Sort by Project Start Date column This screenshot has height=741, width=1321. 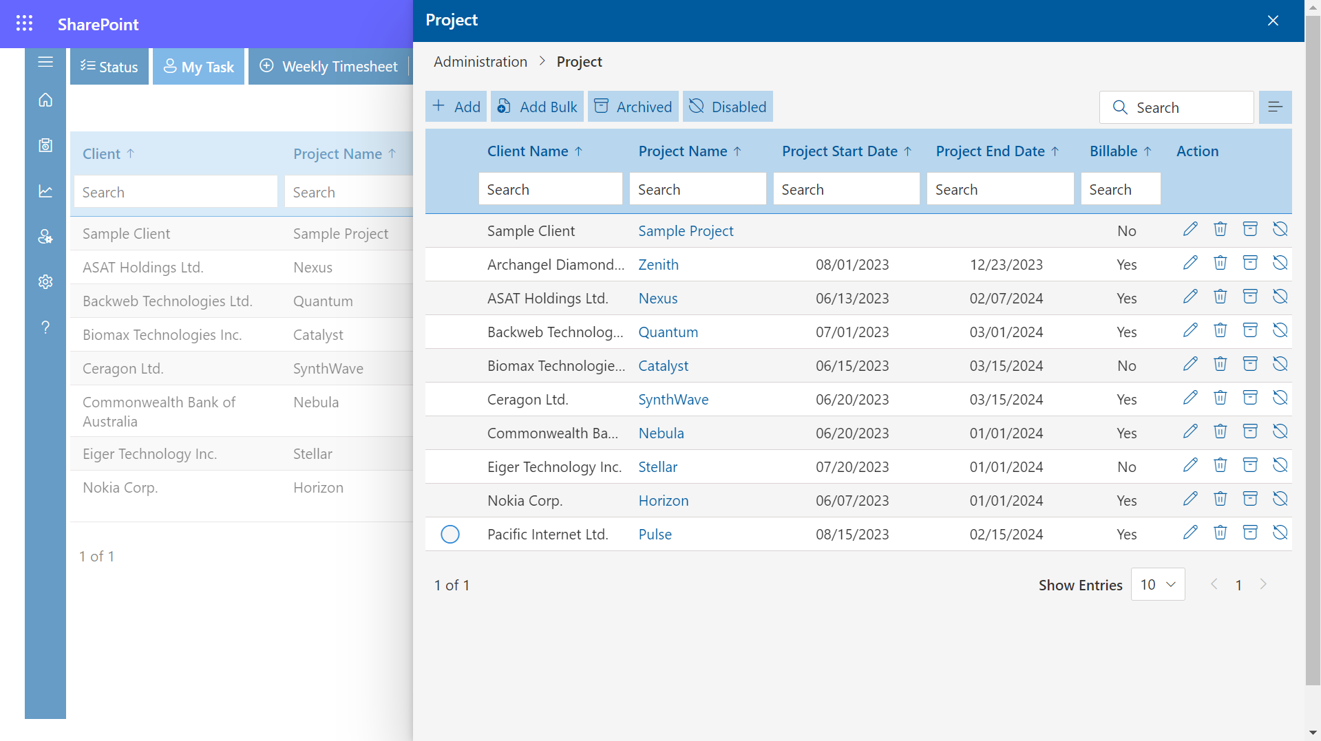pos(847,151)
